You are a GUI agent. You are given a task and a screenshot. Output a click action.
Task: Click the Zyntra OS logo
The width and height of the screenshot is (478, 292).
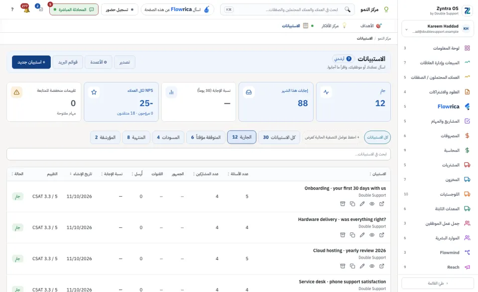(467, 10)
